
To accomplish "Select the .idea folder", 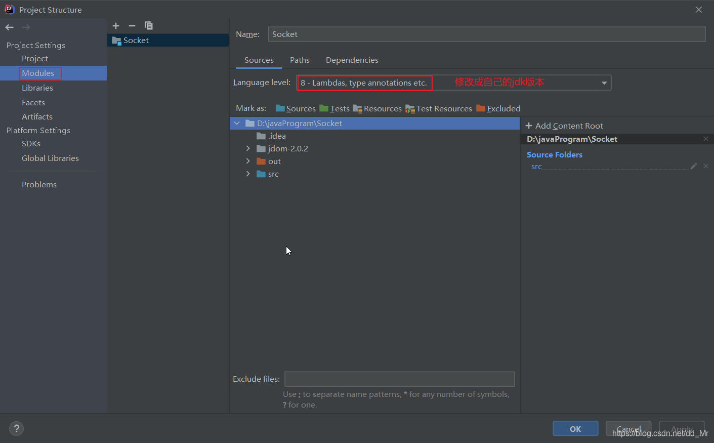I will [x=374, y=136].
